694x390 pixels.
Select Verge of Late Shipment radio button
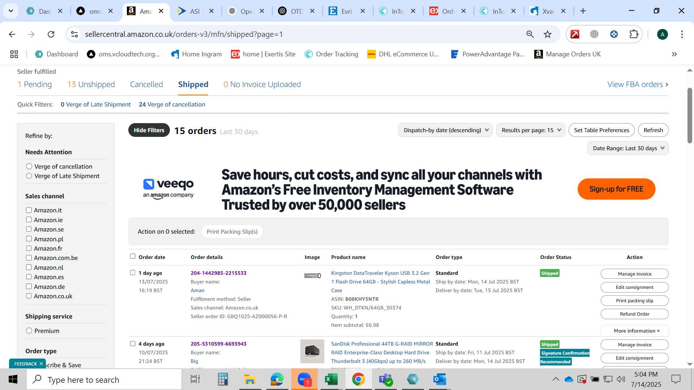(29, 176)
